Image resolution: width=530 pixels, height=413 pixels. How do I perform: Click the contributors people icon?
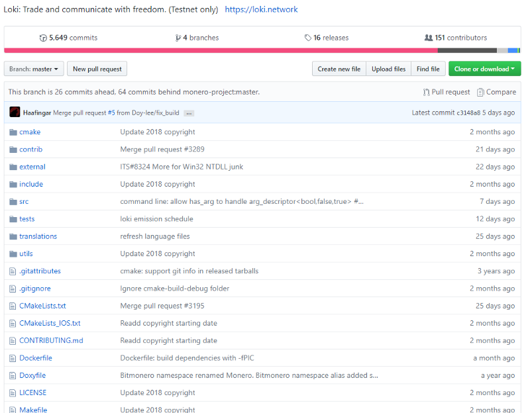click(428, 38)
